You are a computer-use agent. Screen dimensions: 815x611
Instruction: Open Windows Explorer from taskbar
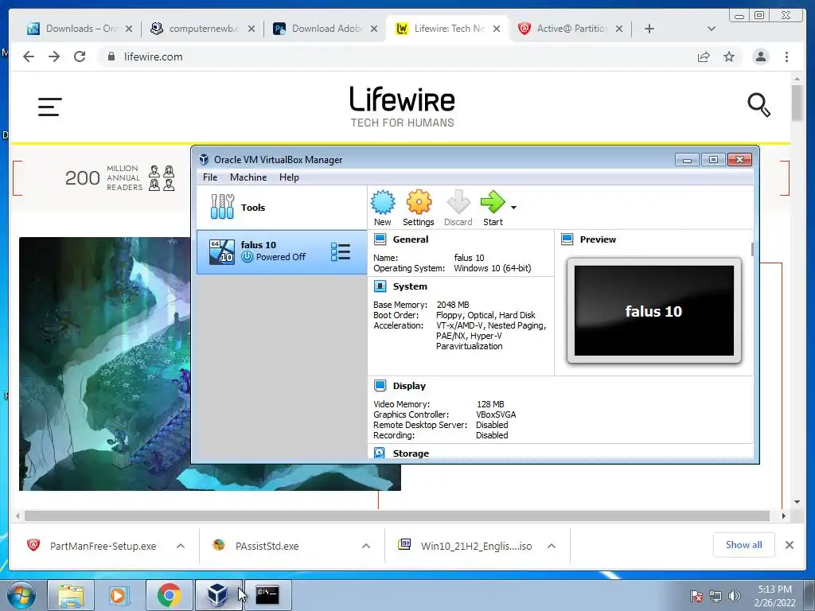click(71, 595)
